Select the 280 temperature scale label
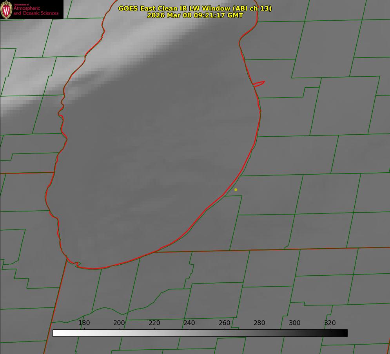 259,323
